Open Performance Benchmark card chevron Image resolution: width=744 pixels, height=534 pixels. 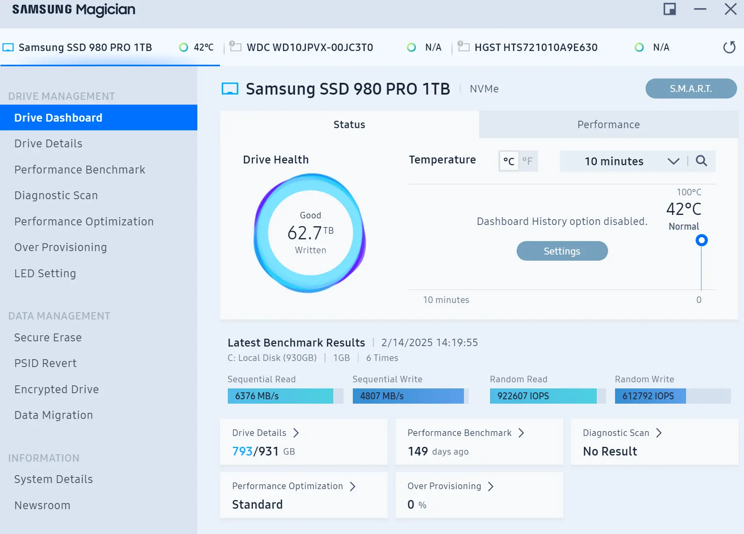tap(521, 433)
